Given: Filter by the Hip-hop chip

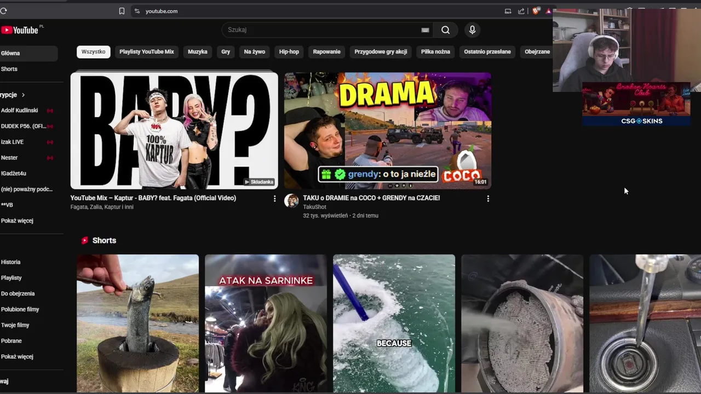Looking at the screenshot, I should [289, 51].
